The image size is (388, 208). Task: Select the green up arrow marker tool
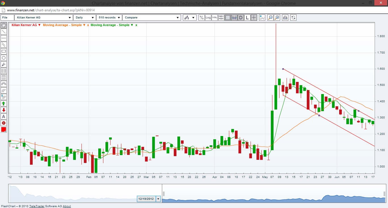pyautogui.click(x=4, y=103)
